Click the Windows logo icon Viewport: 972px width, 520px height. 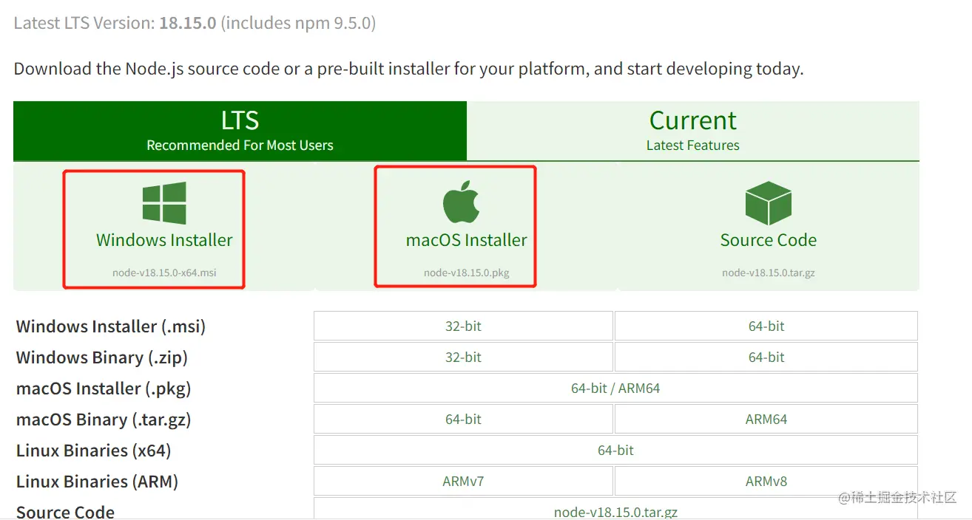164,203
